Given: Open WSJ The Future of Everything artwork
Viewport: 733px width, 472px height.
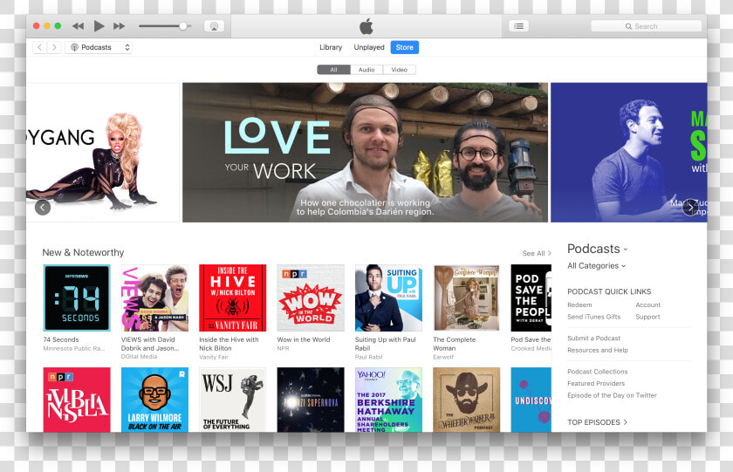Looking at the screenshot, I should pos(232,400).
